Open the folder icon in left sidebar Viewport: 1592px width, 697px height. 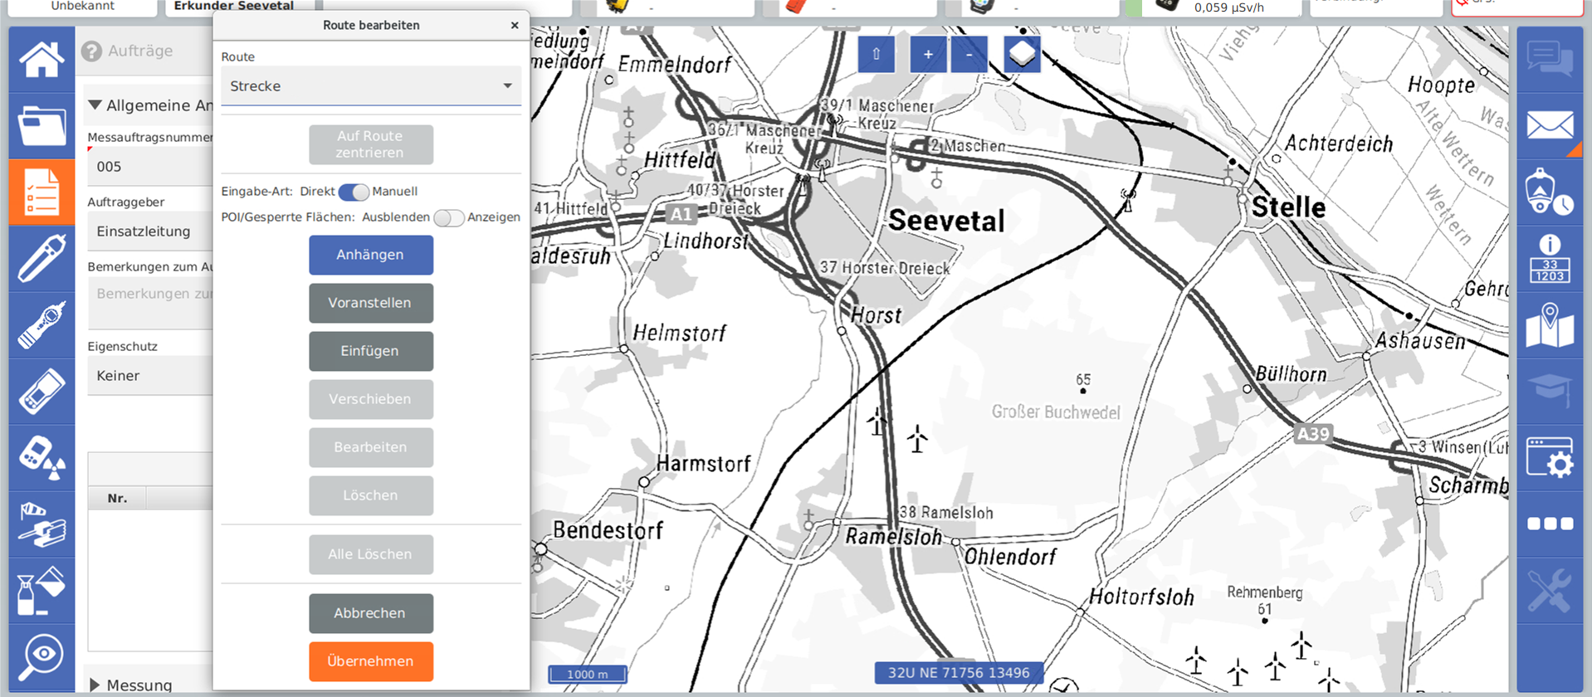42,125
